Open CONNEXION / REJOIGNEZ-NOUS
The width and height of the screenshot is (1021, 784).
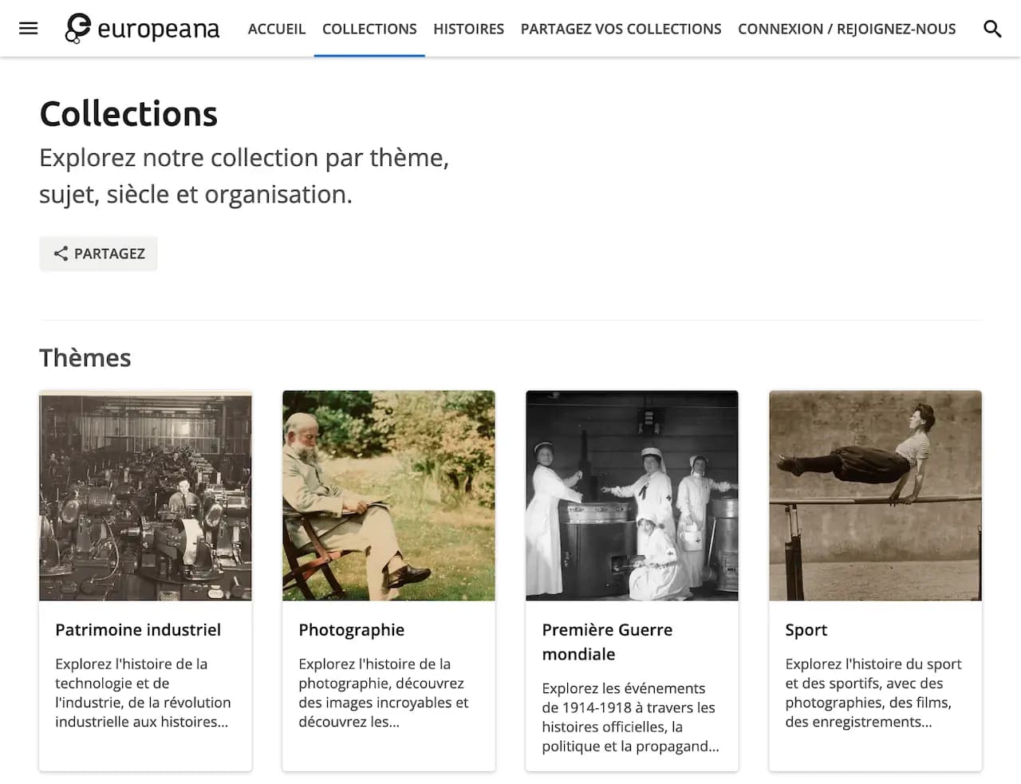click(x=846, y=29)
